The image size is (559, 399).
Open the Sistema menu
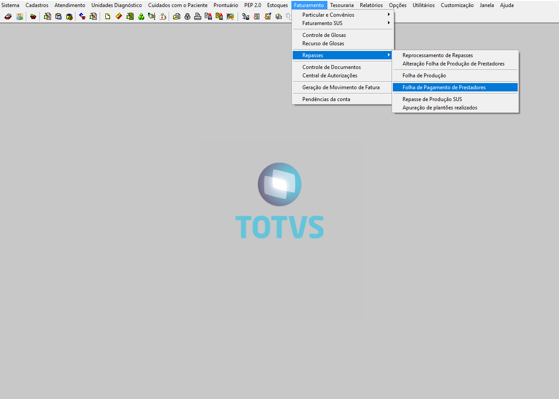point(11,5)
